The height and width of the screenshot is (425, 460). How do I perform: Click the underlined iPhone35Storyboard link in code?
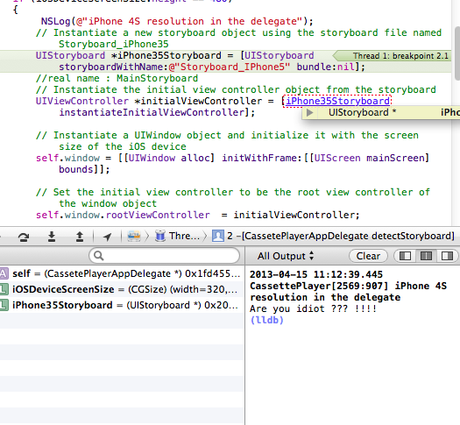[337, 101]
